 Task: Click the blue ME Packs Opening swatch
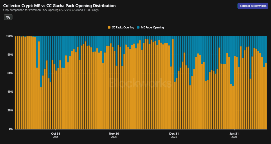point(138,27)
